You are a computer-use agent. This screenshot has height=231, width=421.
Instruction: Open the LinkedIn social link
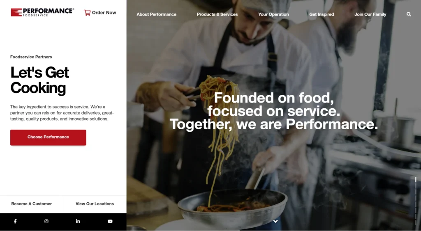(78, 221)
